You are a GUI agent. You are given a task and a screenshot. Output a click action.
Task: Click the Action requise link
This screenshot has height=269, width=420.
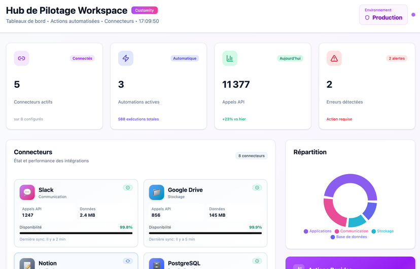tap(339, 119)
